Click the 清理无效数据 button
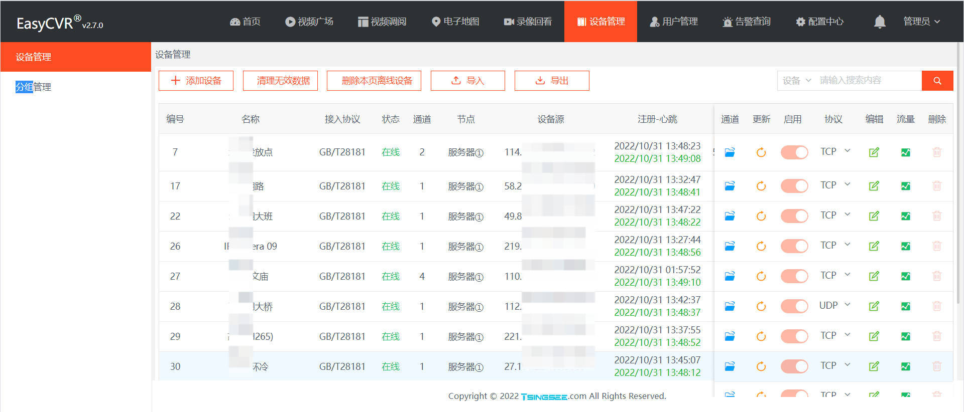Viewport: 964px width, 412px height. (x=280, y=81)
